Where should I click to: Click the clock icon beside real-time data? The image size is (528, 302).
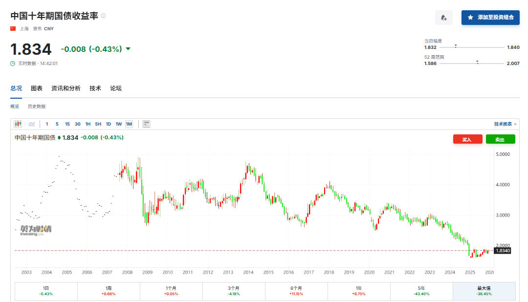(x=13, y=64)
